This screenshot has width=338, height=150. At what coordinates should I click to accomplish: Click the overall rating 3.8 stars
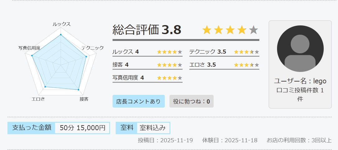pos(230,30)
